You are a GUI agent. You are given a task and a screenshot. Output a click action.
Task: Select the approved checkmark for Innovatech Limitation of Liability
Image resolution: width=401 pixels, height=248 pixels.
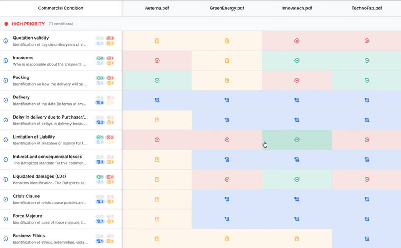tap(297, 140)
